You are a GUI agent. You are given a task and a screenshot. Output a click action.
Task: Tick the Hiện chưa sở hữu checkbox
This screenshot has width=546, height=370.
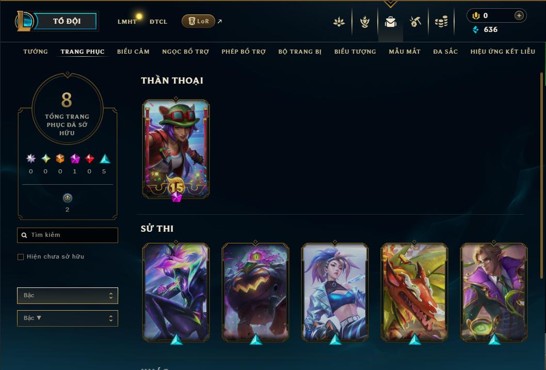click(x=21, y=257)
